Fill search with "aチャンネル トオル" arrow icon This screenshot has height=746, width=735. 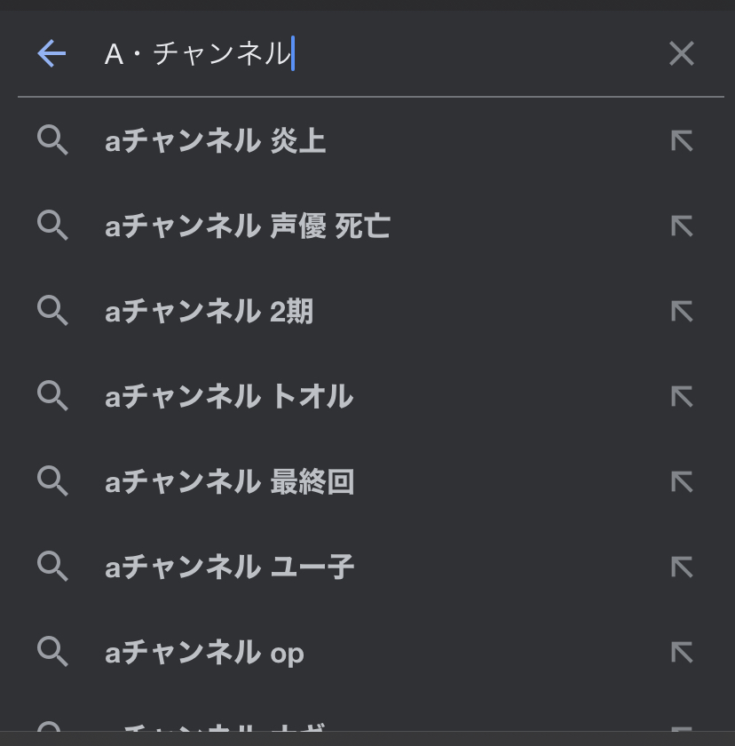[x=681, y=397]
